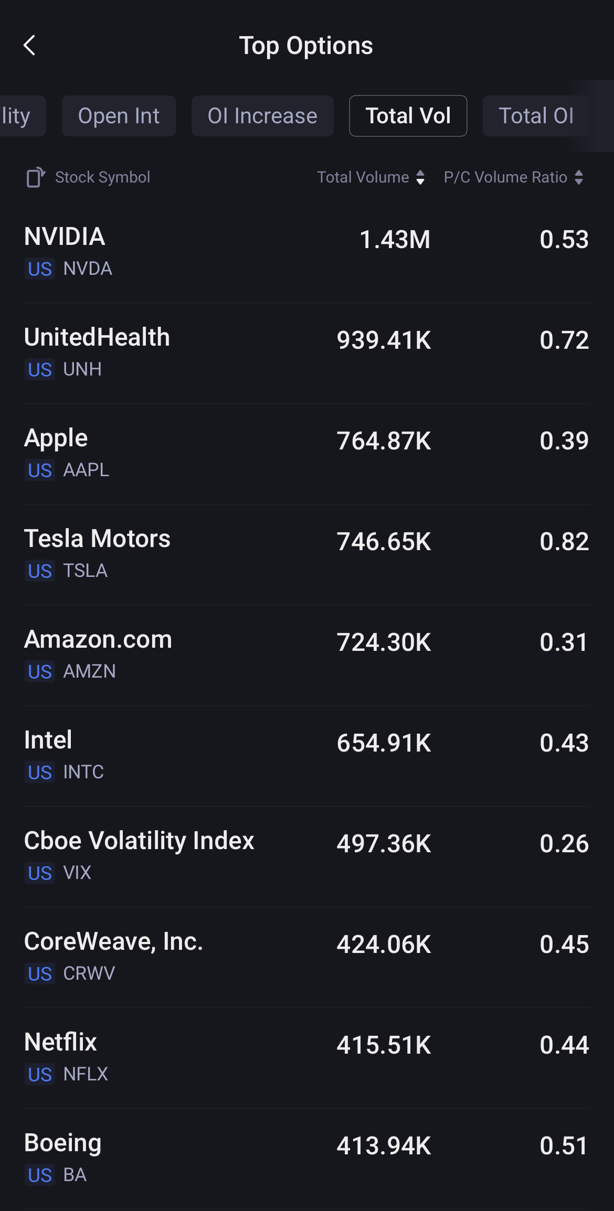
Task: Select the Intel INTC entry
Action: pyautogui.click(x=307, y=755)
